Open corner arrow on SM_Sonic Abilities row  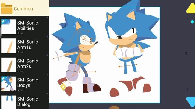[x=48, y=18]
